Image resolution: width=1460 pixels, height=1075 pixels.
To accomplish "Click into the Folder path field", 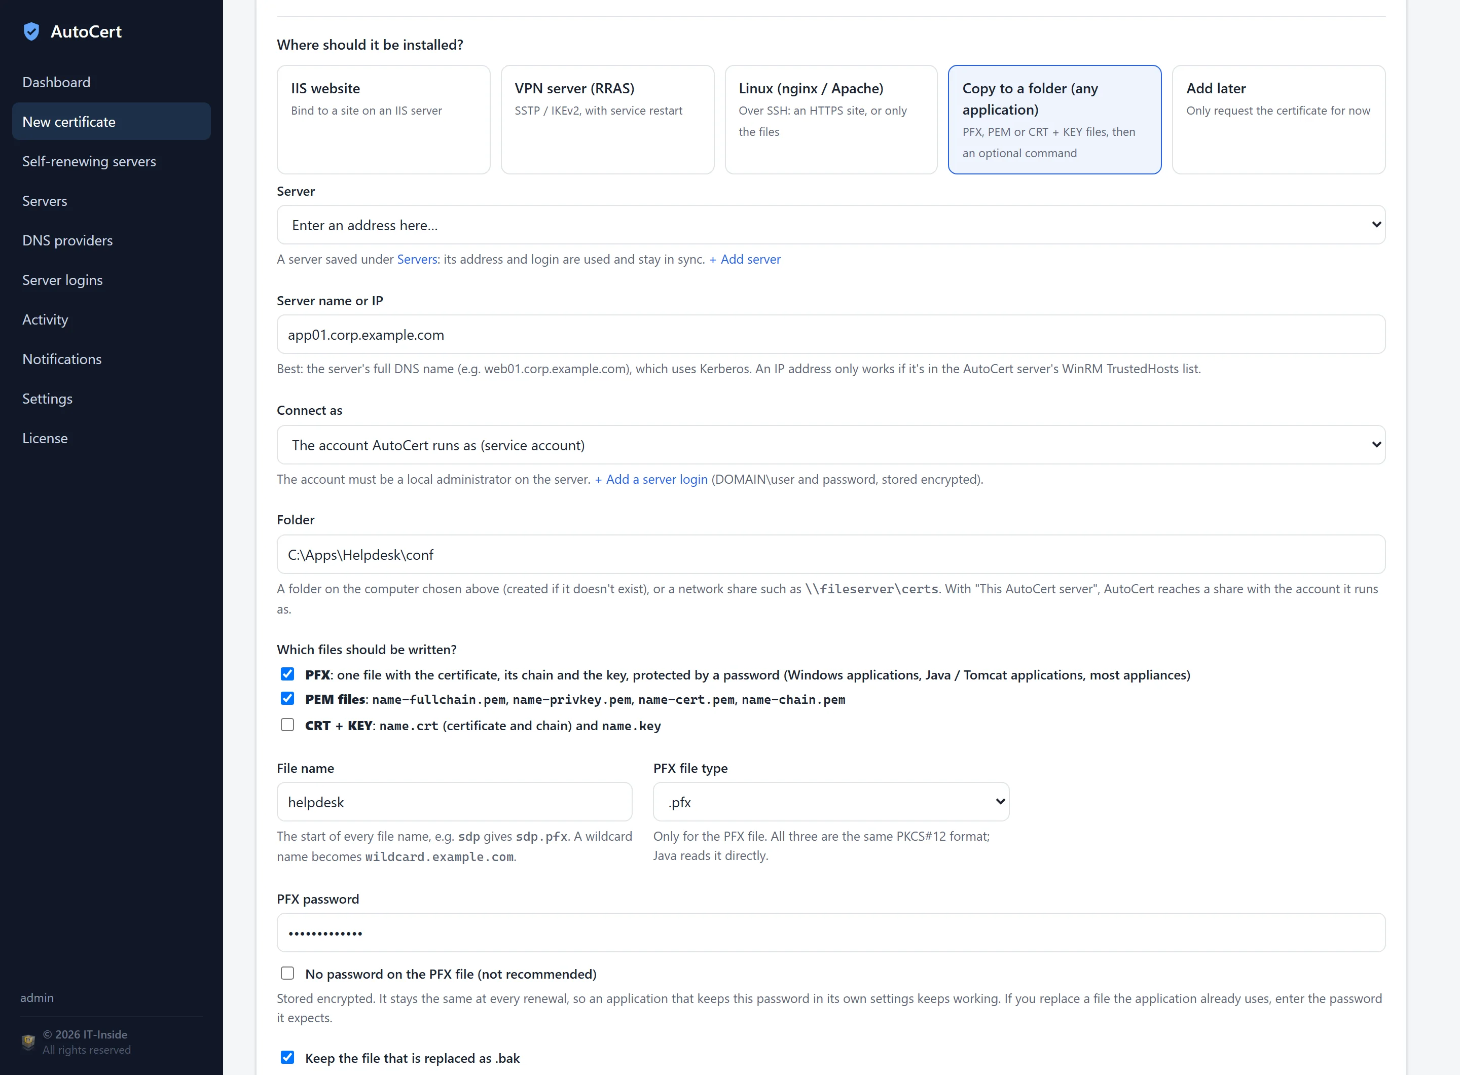I will [831, 554].
